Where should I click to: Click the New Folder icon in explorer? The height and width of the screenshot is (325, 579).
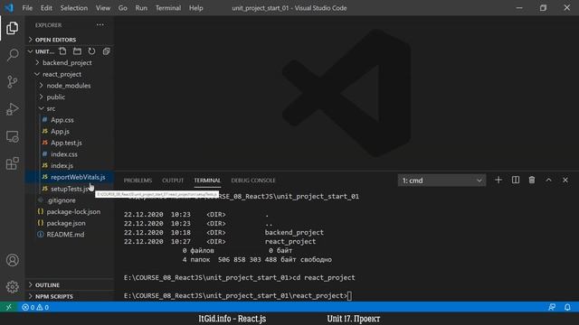[77, 51]
